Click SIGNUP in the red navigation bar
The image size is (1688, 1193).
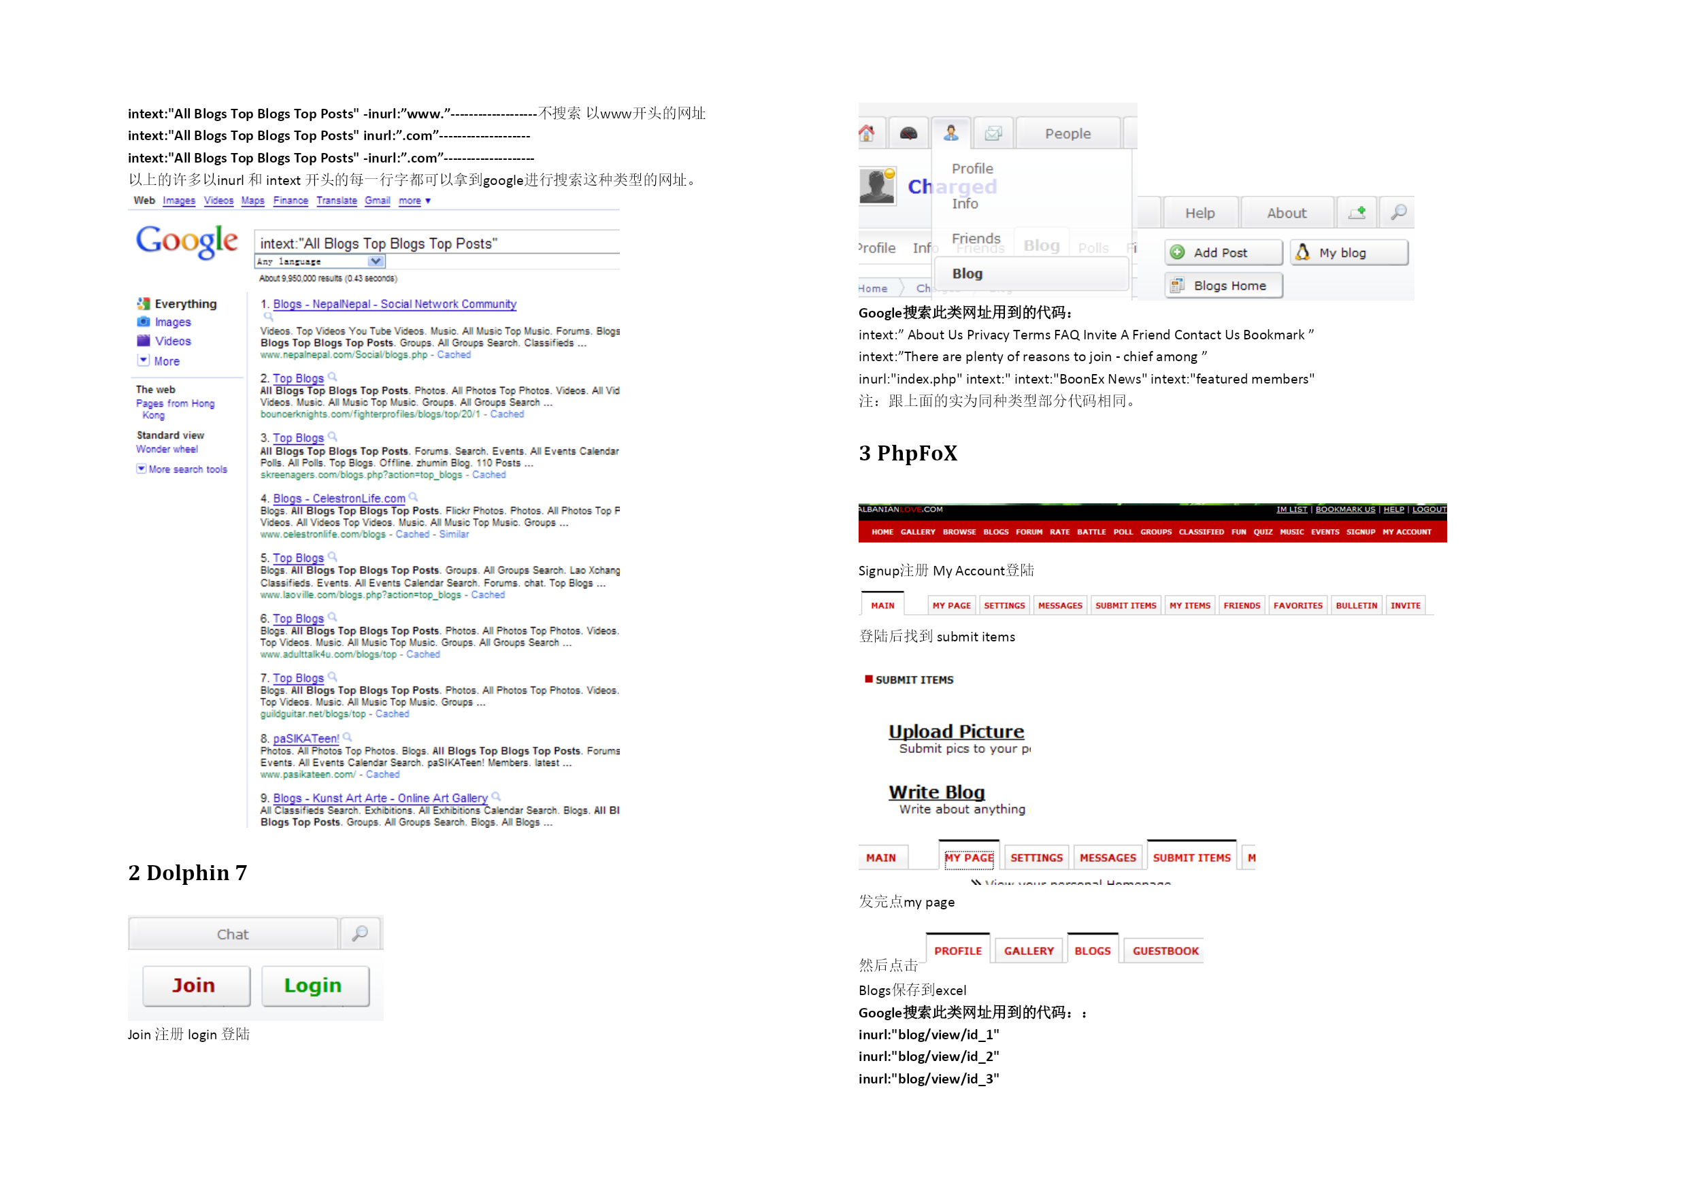(x=1361, y=531)
